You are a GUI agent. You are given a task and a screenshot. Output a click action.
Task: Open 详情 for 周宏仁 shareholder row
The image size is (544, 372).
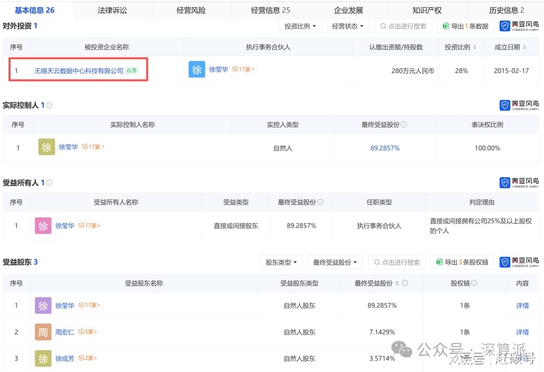[x=522, y=332]
